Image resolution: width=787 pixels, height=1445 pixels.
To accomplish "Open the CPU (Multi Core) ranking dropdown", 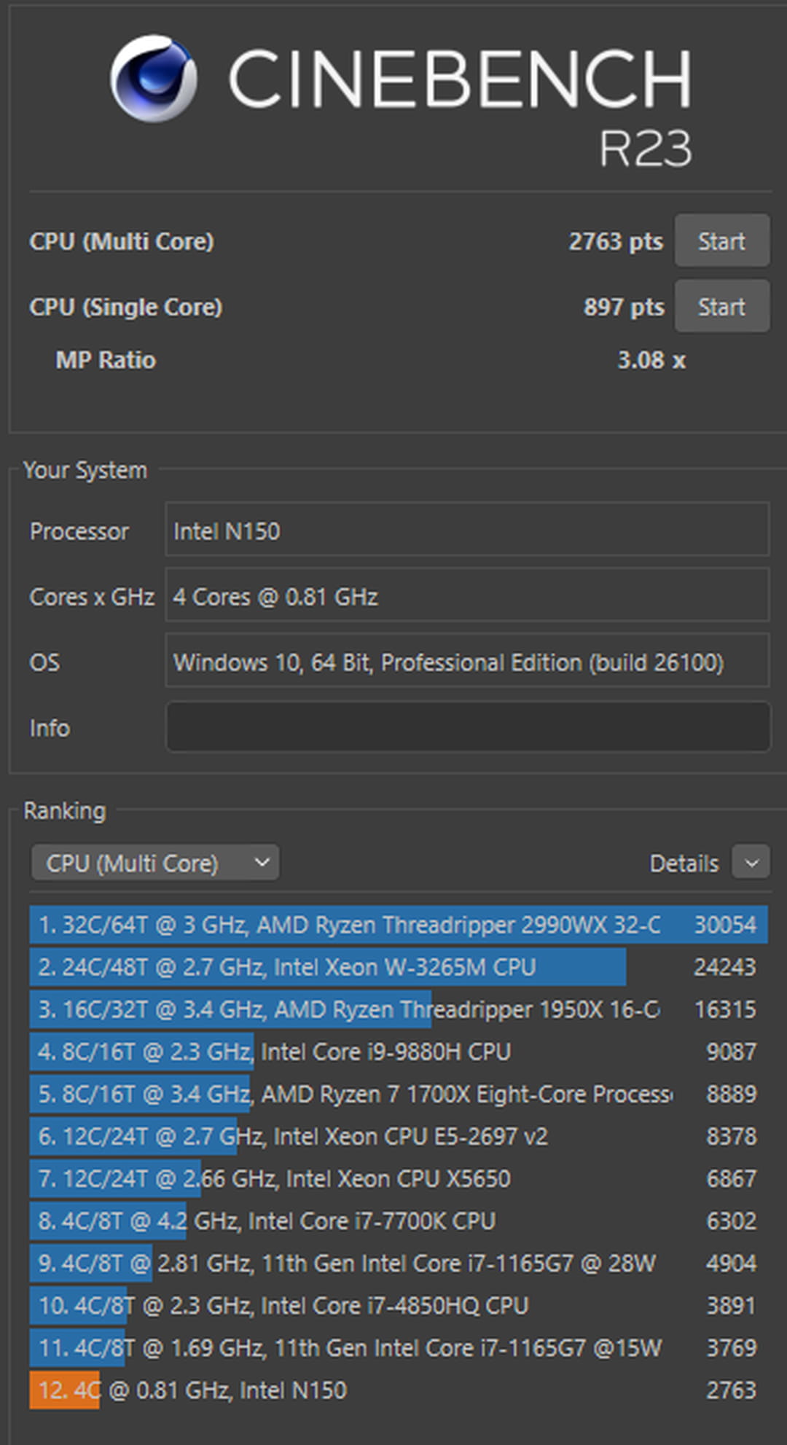I will pos(154,863).
